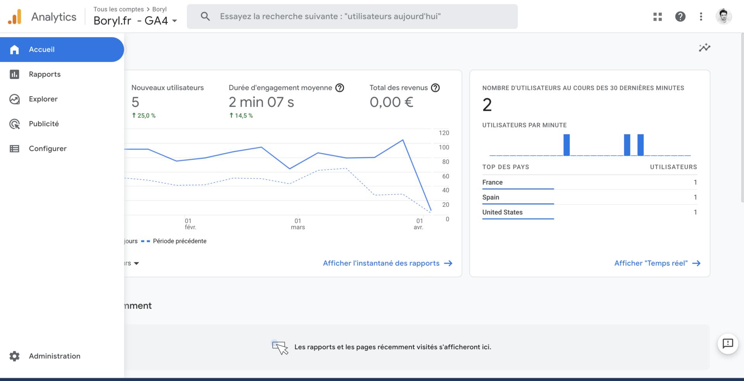Show help for Total des revenus
This screenshot has width=744, height=381.
click(436, 88)
